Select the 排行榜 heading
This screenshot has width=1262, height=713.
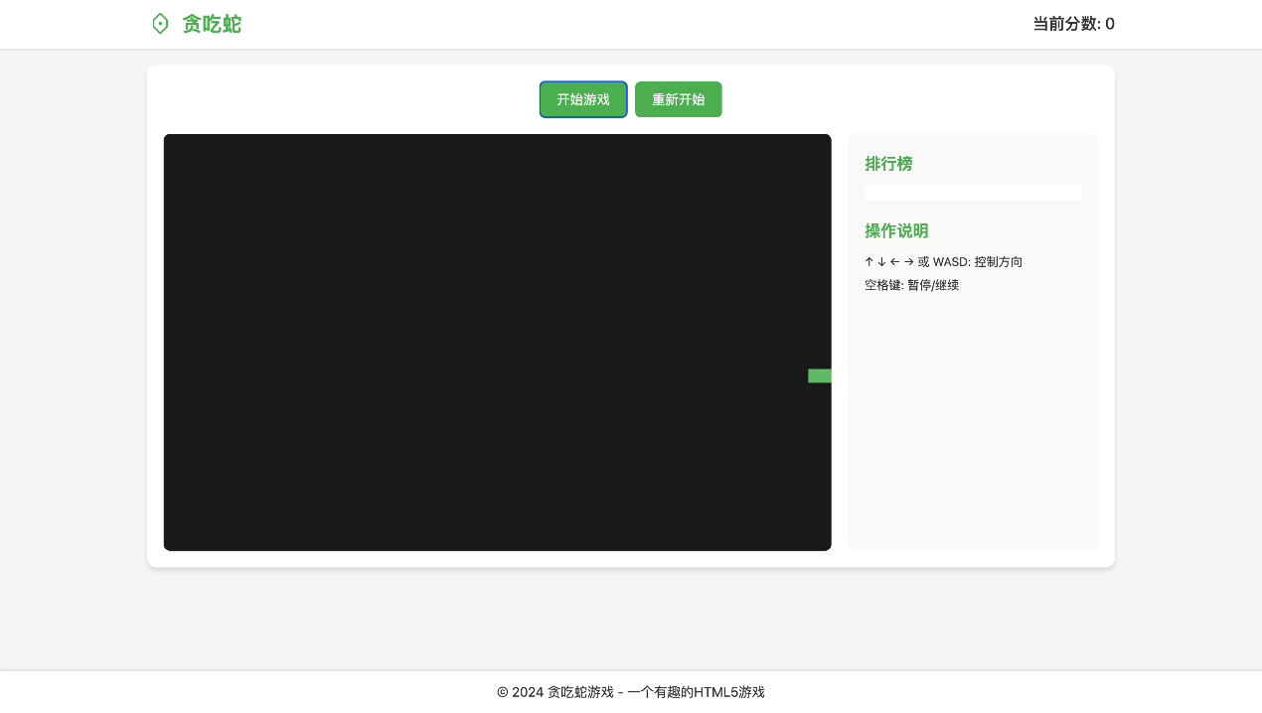tap(888, 164)
